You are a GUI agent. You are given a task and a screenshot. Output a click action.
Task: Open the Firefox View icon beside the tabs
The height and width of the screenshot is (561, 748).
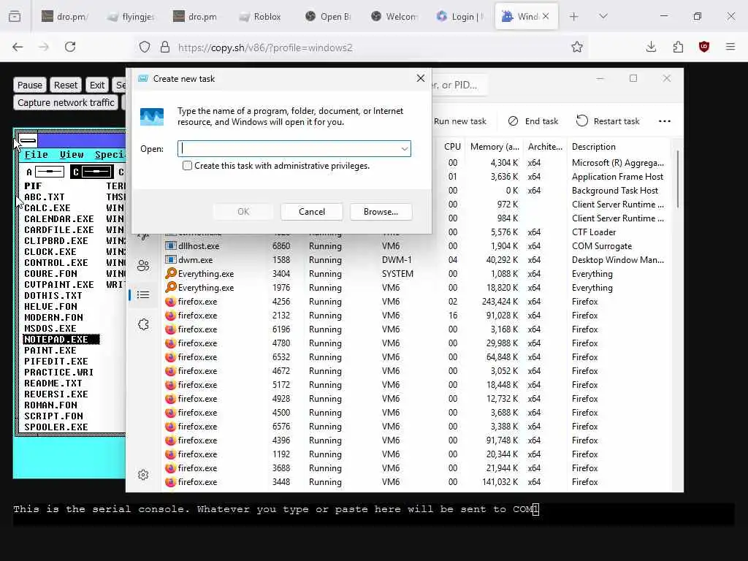(15, 17)
